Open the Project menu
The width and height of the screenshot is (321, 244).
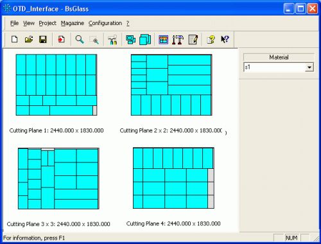[x=48, y=23]
